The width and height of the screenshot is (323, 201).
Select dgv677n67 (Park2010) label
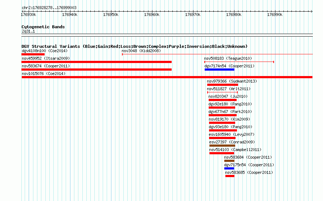pos(230,112)
